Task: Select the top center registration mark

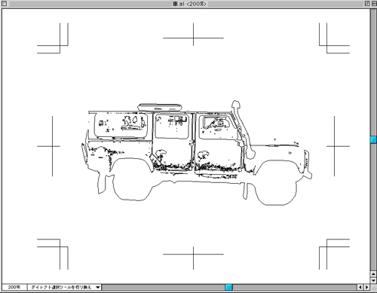Action: click(x=193, y=35)
